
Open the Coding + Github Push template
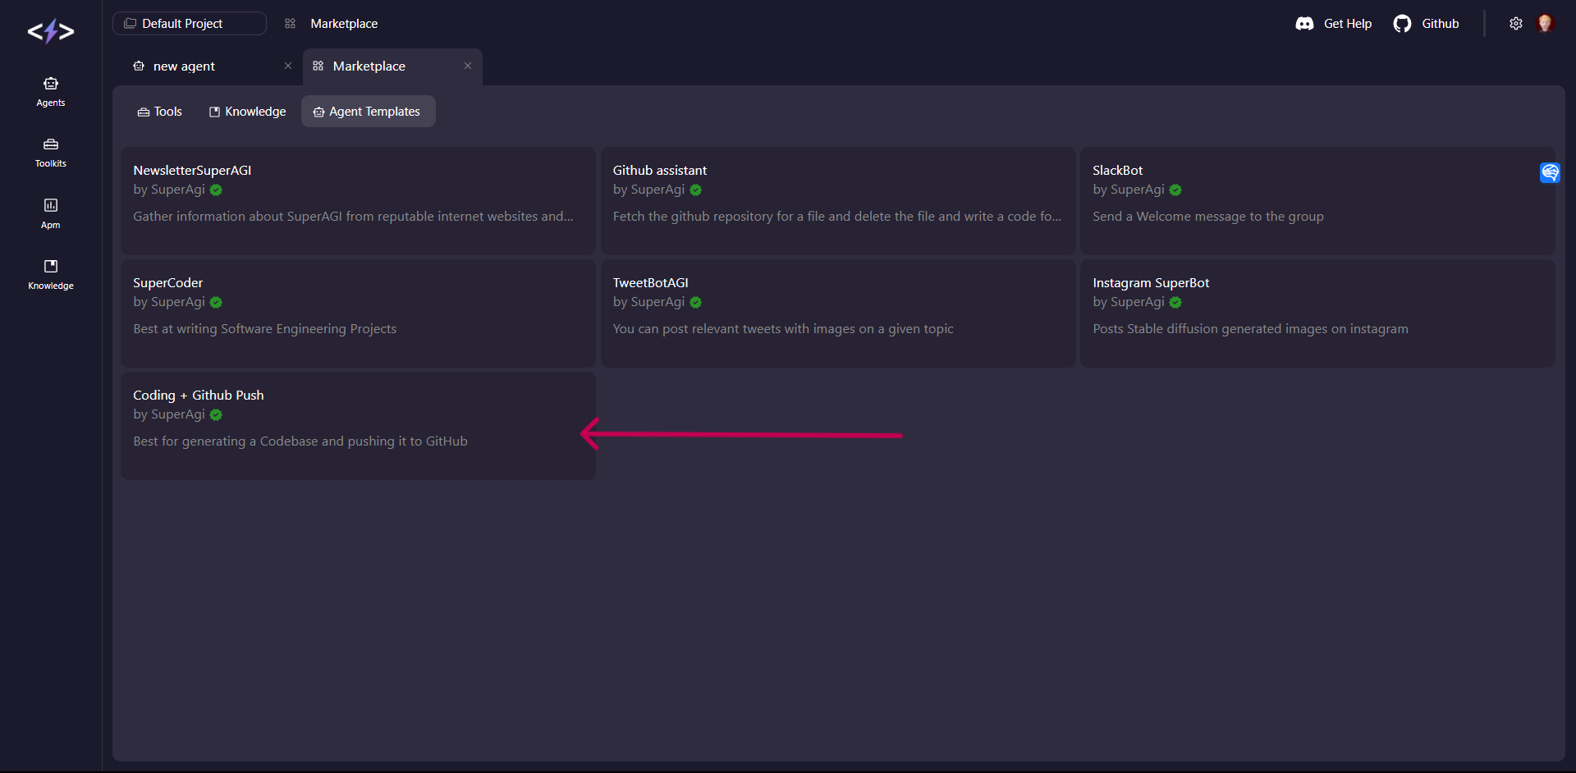click(x=358, y=426)
